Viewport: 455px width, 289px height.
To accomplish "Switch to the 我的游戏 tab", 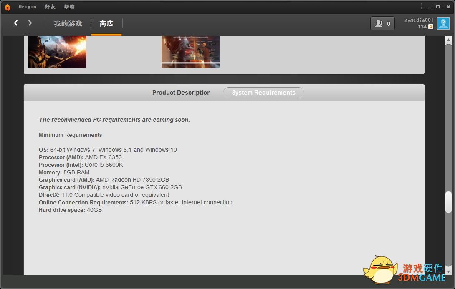I will (68, 24).
